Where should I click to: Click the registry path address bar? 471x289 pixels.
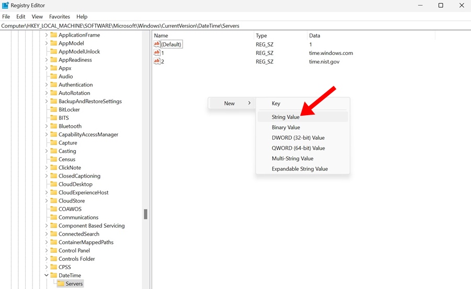tap(235, 26)
